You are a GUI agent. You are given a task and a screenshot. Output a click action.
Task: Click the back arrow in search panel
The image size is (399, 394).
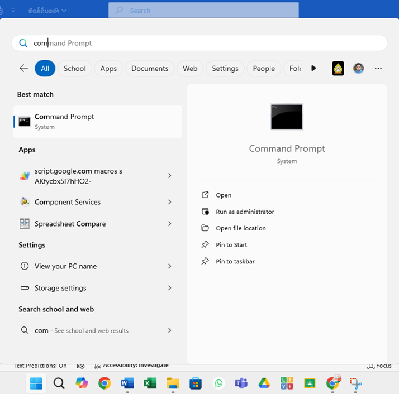[x=23, y=68]
